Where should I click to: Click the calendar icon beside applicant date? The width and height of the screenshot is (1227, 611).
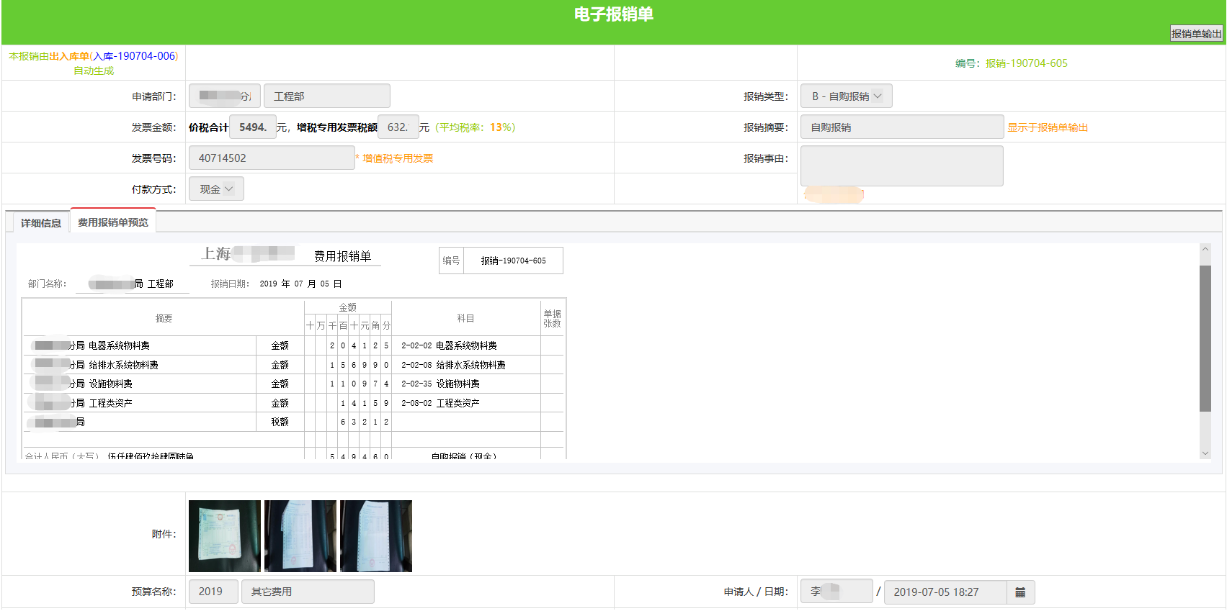click(1019, 592)
